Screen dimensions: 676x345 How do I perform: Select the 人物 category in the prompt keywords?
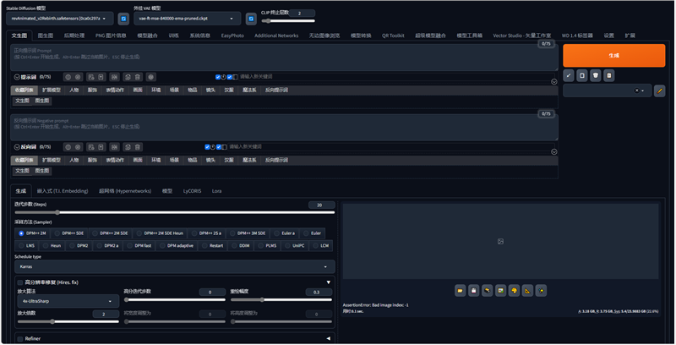tap(74, 89)
